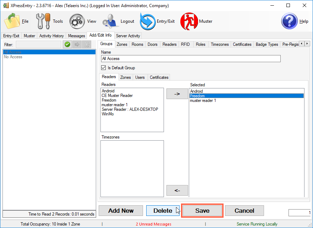The height and width of the screenshot is (228, 313).
Task: Switch to the Users sub-tab
Action: [x=140, y=77]
